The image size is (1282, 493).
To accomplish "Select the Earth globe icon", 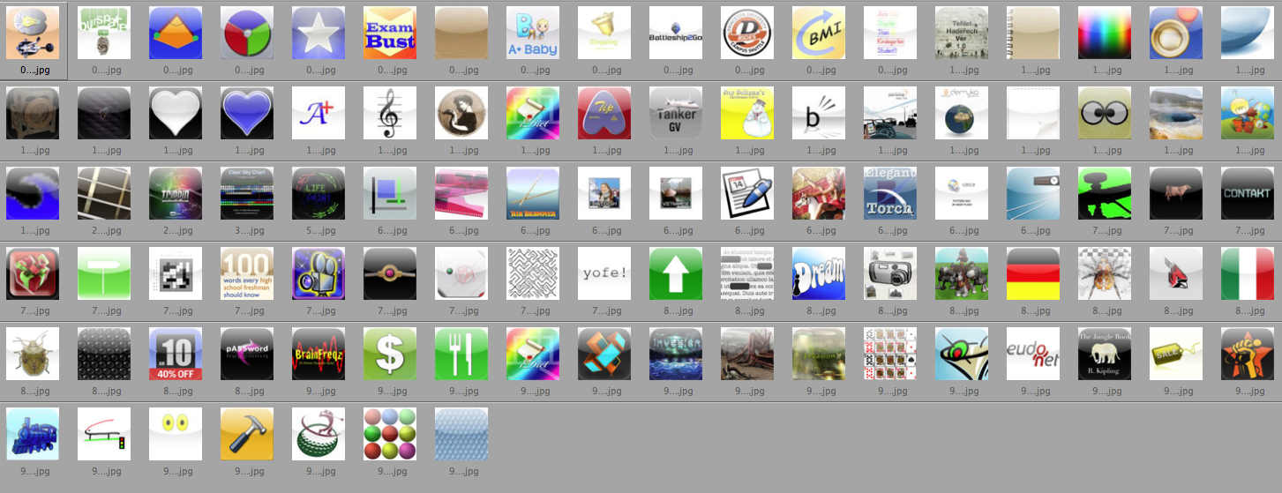I will click(962, 113).
